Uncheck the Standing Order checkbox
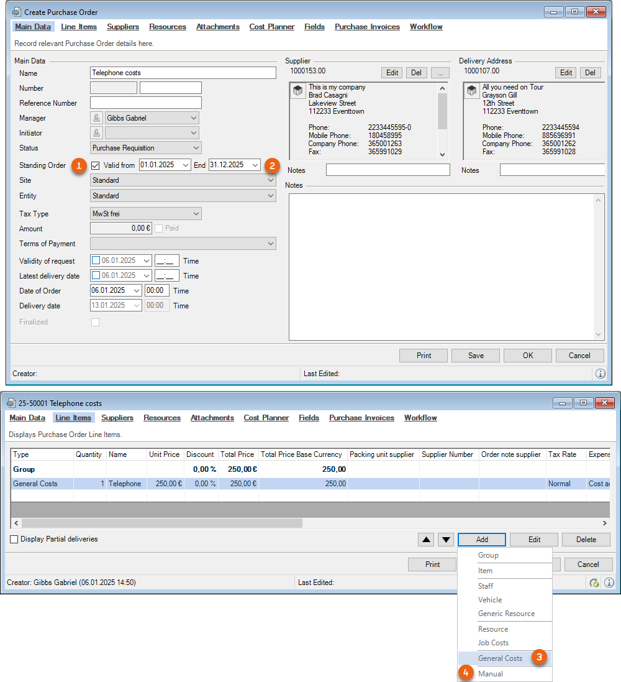This screenshot has height=682, width=621. 96,165
